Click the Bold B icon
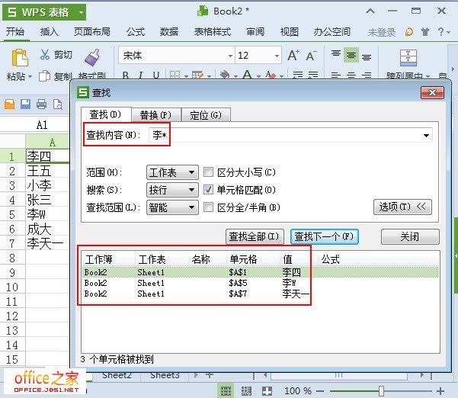Screen dimensions: 458x398 pos(126,76)
